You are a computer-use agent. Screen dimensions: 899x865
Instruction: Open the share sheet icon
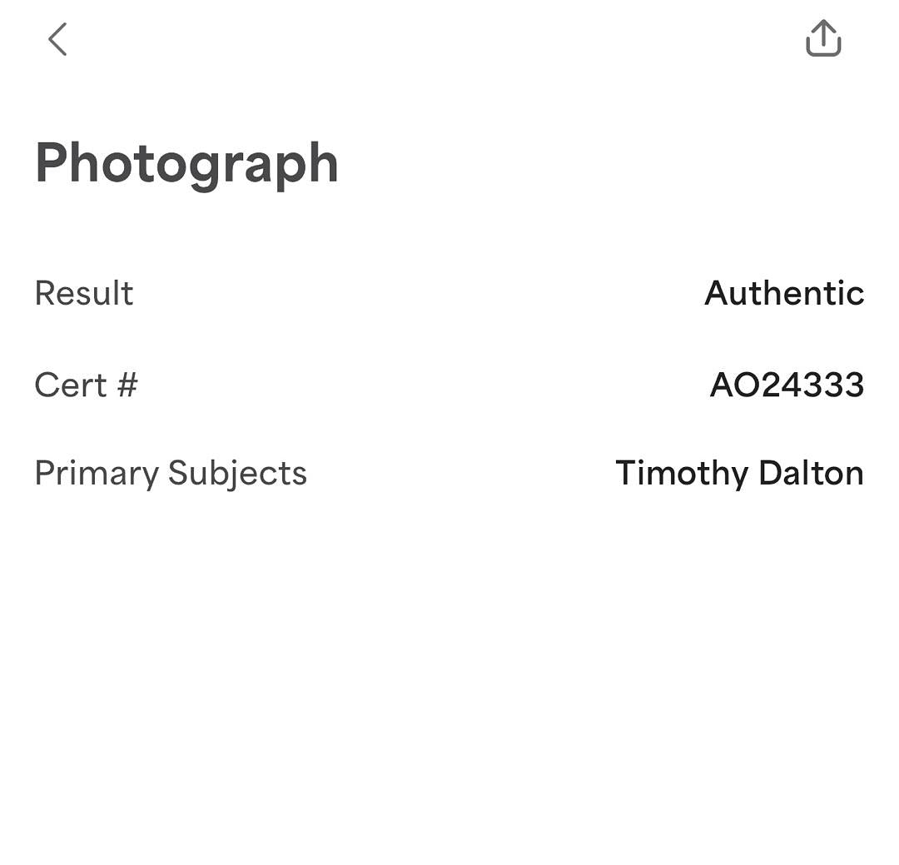pyautogui.click(x=823, y=38)
